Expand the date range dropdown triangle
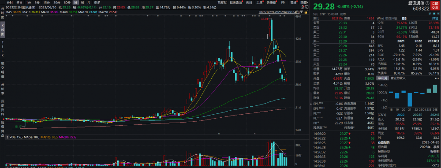Viewport: 441px width, 168px height. click(301, 12)
